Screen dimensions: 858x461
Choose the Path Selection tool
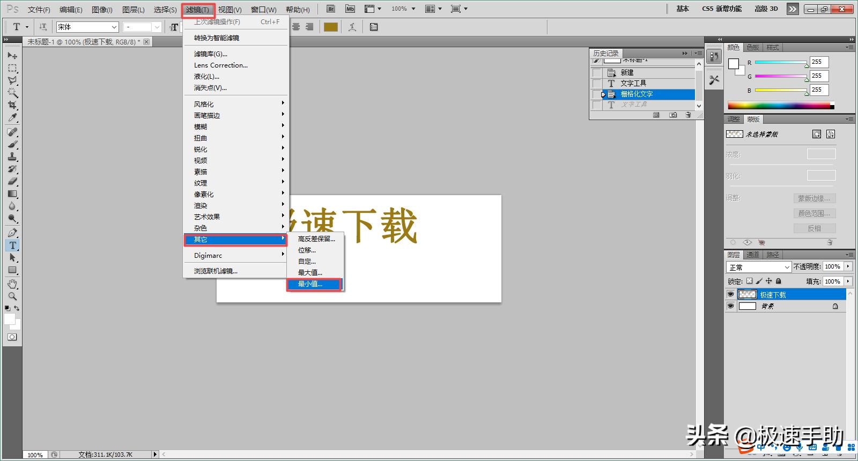[x=12, y=257]
